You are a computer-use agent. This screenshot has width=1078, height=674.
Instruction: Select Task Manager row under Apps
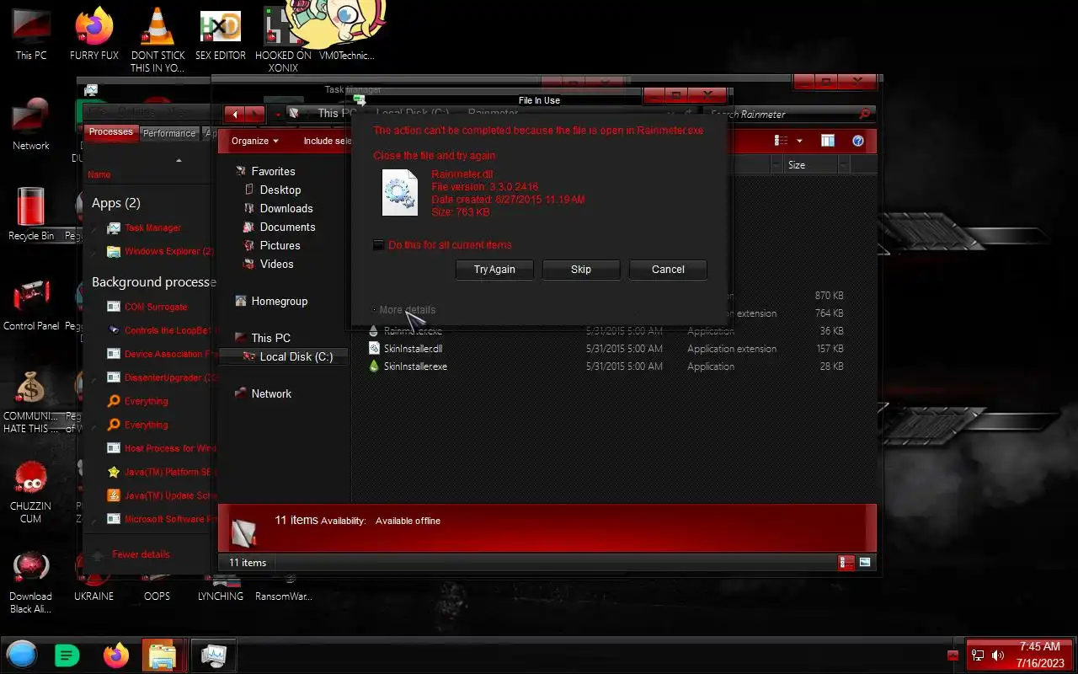click(152, 227)
